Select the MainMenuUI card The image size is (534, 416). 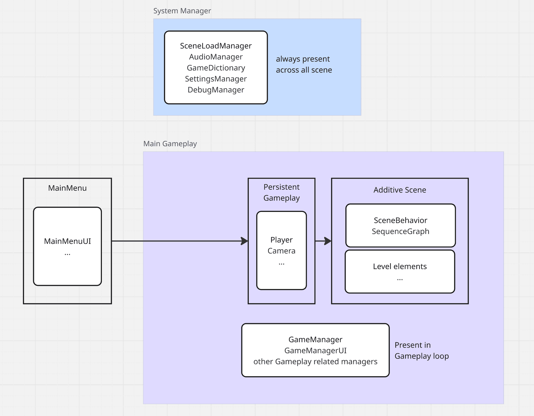67,246
